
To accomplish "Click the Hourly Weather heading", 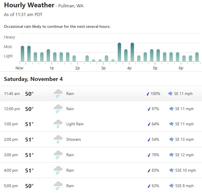I will click(x=29, y=5).
